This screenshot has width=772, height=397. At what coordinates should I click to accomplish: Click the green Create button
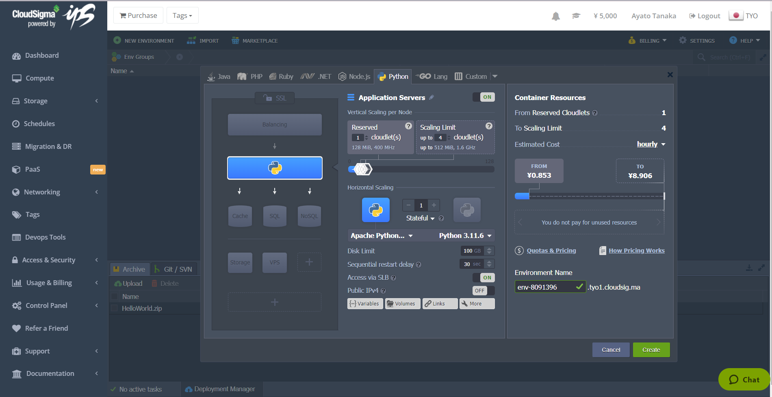click(651, 350)
